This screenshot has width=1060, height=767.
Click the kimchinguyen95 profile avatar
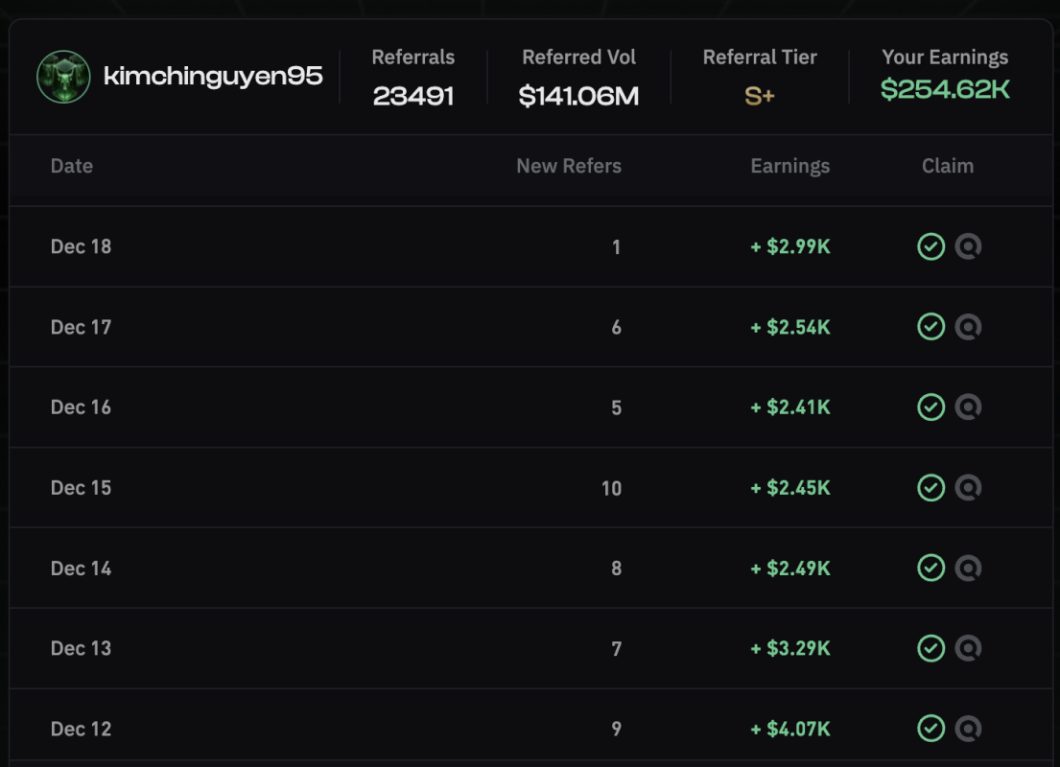(x=63, y=77)
